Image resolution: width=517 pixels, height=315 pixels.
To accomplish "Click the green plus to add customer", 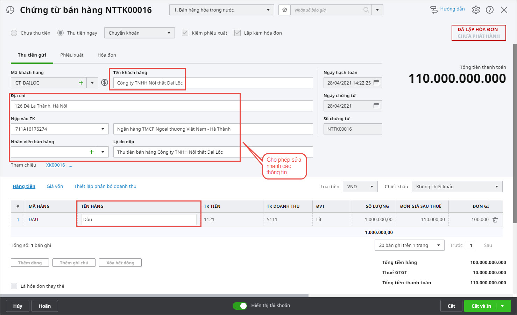I will (81, 83).
